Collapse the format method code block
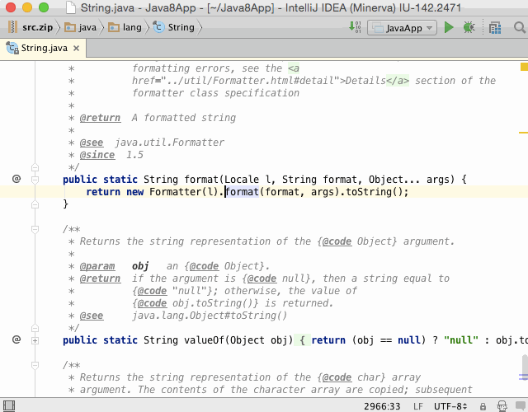Screen dimensions: 528x412 click(x=35, y=179)
